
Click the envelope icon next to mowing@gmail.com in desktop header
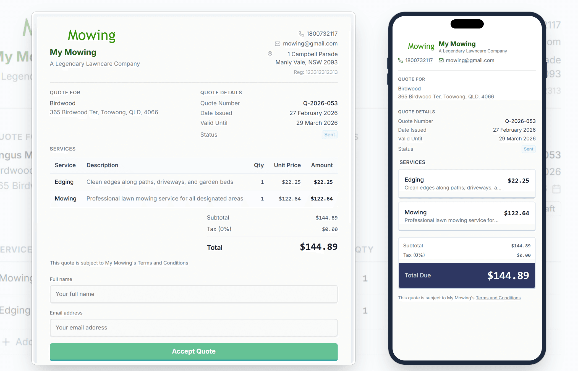(278, 44)
